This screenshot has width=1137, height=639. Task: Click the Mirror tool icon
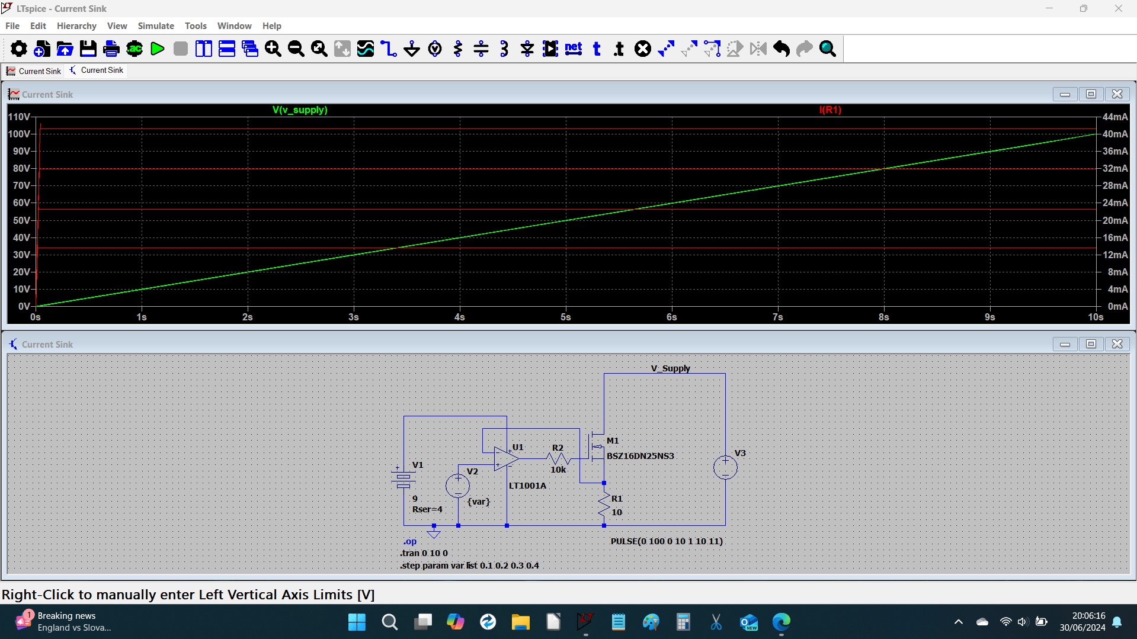pos(758,49)
